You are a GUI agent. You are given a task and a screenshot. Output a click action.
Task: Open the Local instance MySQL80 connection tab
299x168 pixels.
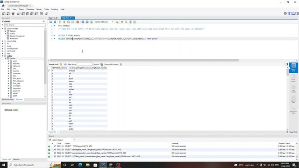click(18, 6)
